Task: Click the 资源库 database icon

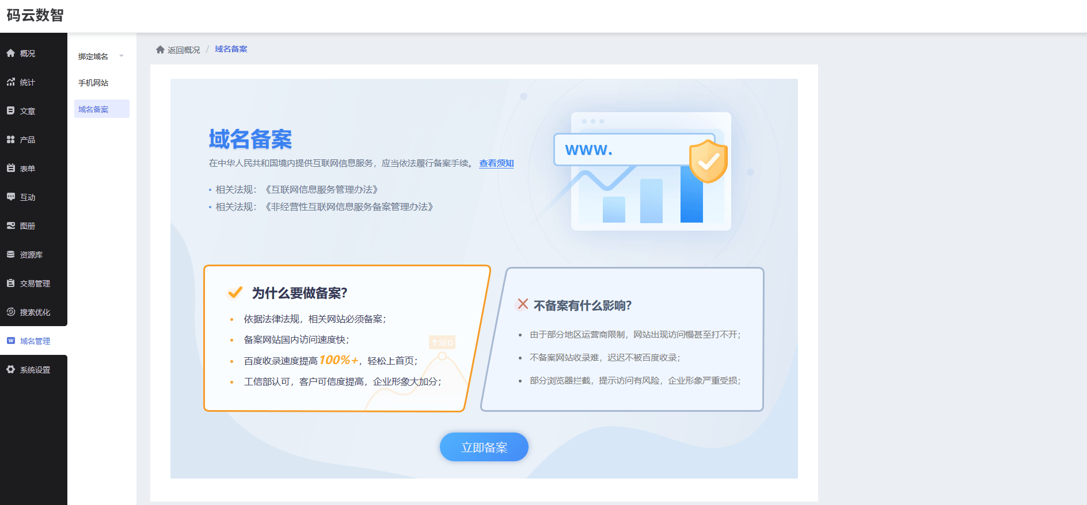Action: [x=10, y=254]
